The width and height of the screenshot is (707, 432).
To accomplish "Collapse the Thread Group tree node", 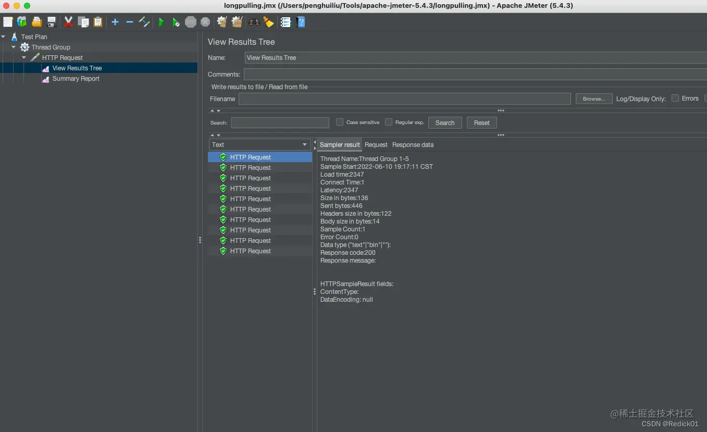I will tap(14, 47).
